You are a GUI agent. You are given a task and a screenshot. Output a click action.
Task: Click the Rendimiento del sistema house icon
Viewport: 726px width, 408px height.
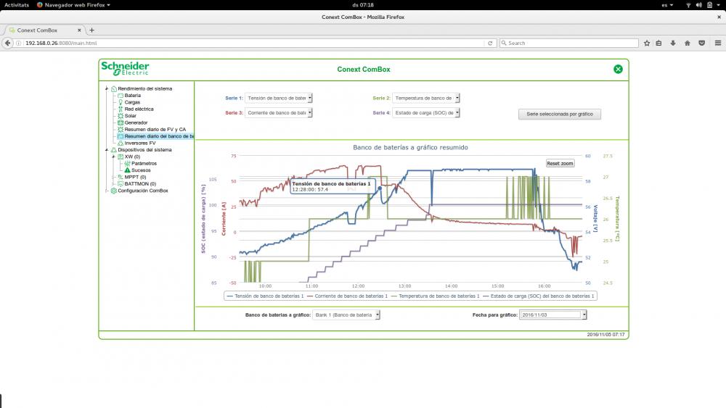113,88
